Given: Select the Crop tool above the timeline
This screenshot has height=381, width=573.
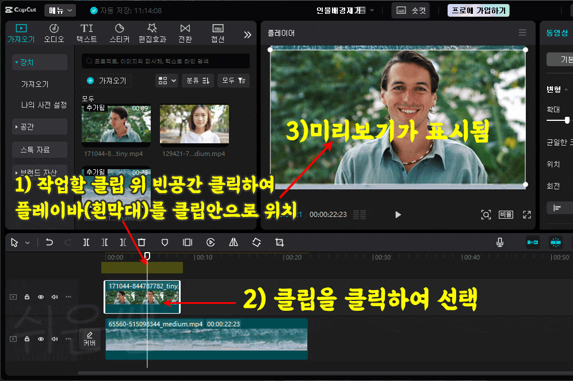Looking at the screenshot, I should coord(279,242).
